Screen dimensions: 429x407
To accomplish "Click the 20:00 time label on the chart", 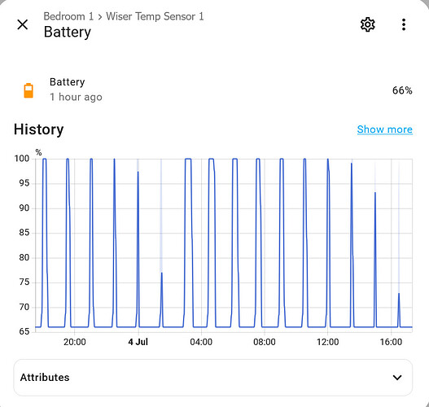I will [x=74, y=342].
